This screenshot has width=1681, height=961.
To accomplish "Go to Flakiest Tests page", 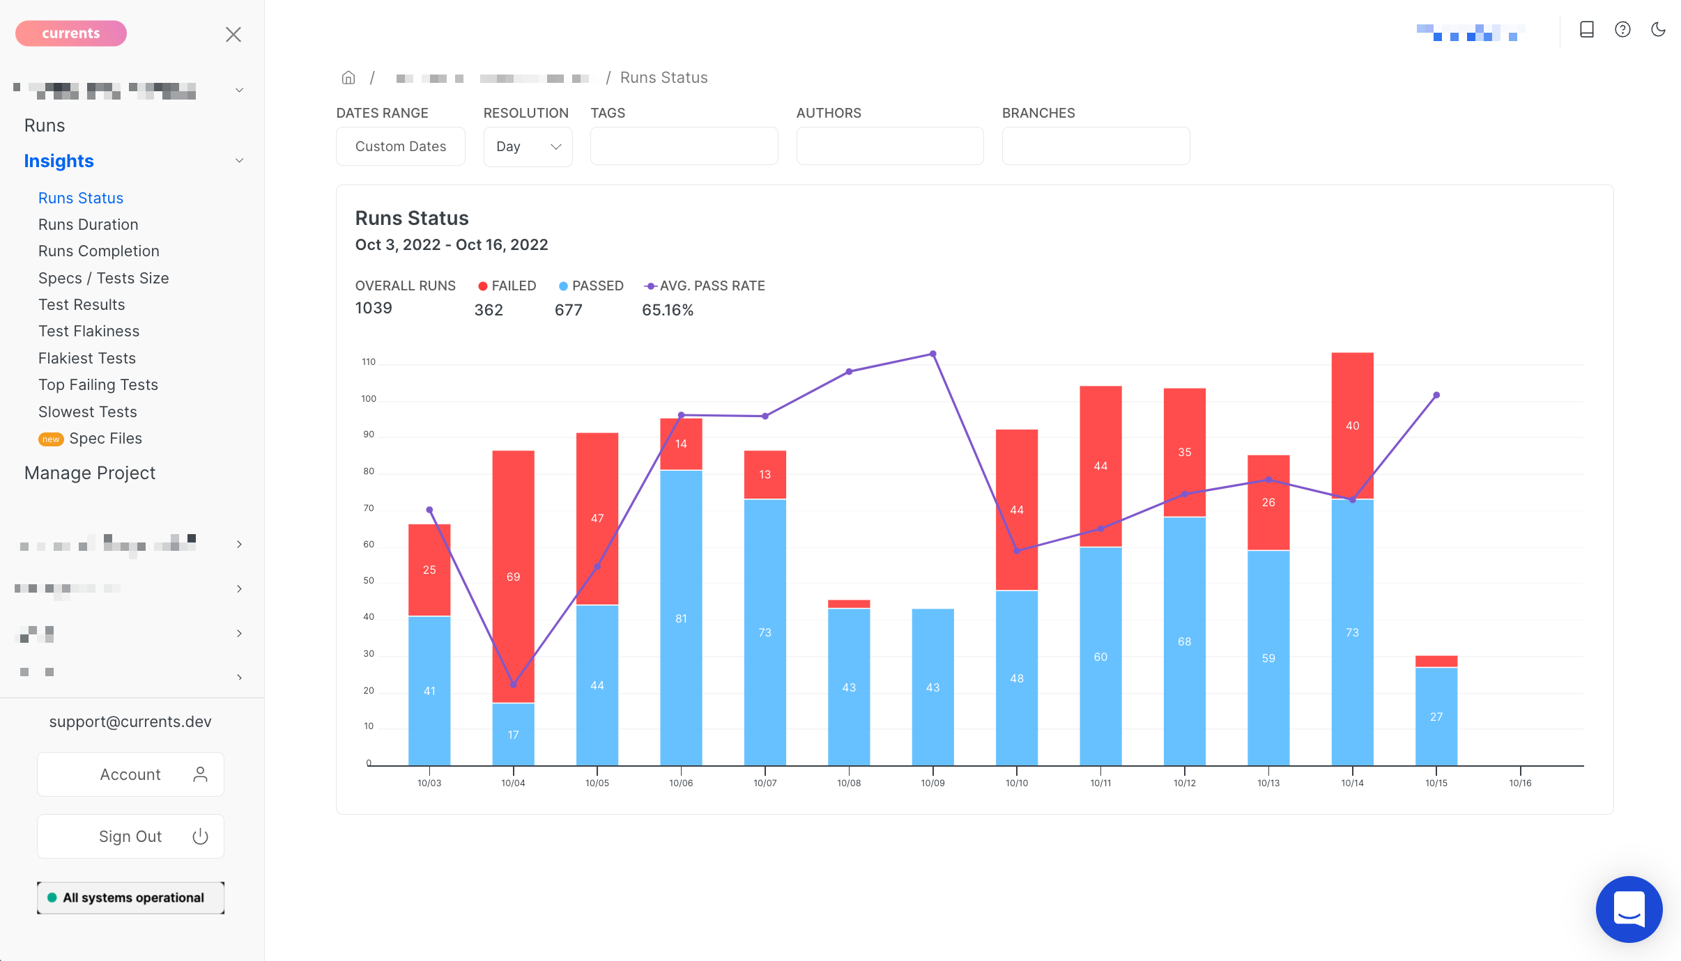I will point(87,358).
